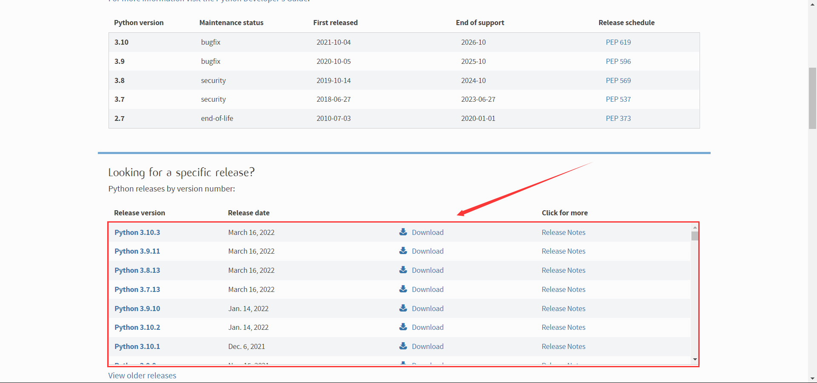View Release Notes for Python 3.7.13
817x383 pixels.
tap(563, 289)
